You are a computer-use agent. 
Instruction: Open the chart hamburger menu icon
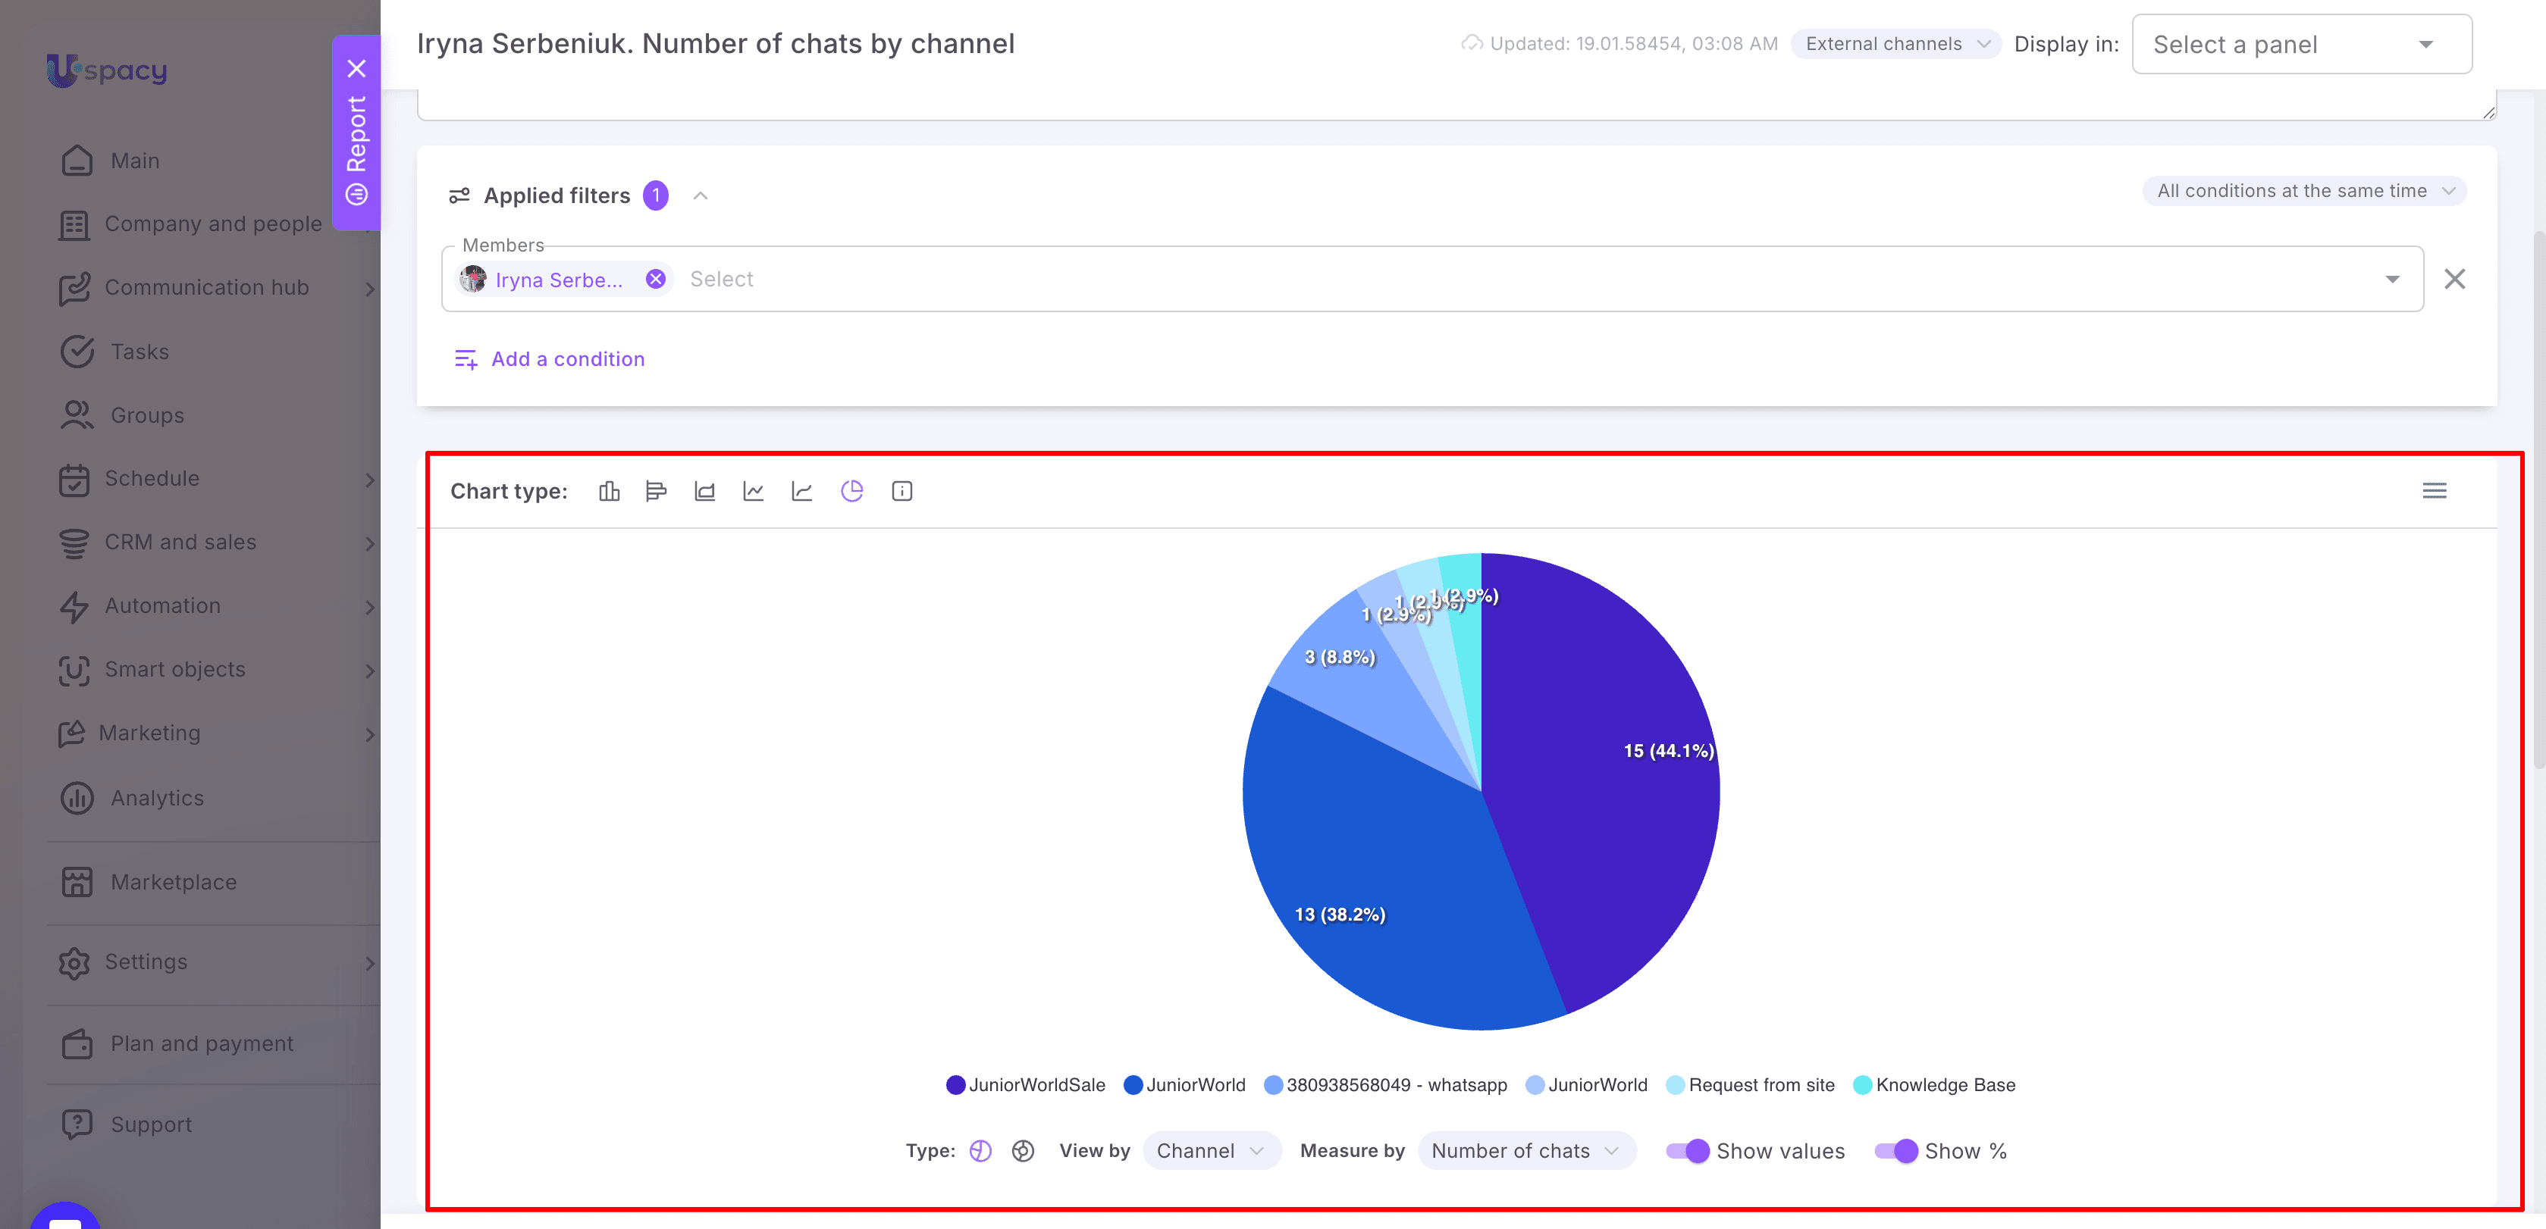tap(2435, 491)
